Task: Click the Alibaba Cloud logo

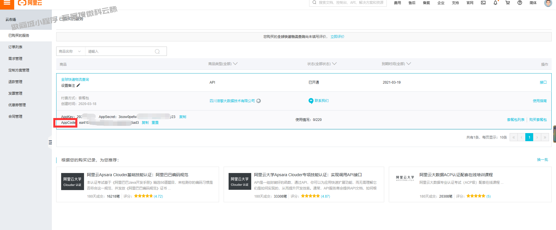Action: pyautogui.click(x=30, y=3)
